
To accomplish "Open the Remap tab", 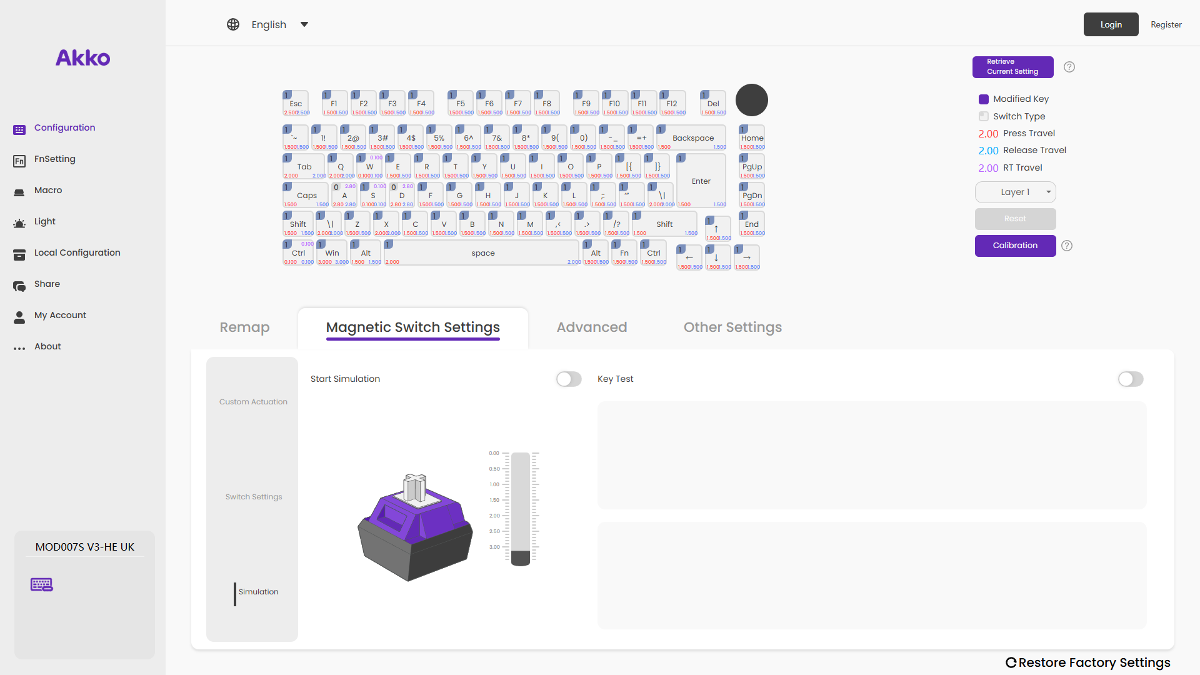I will point(244,327).
